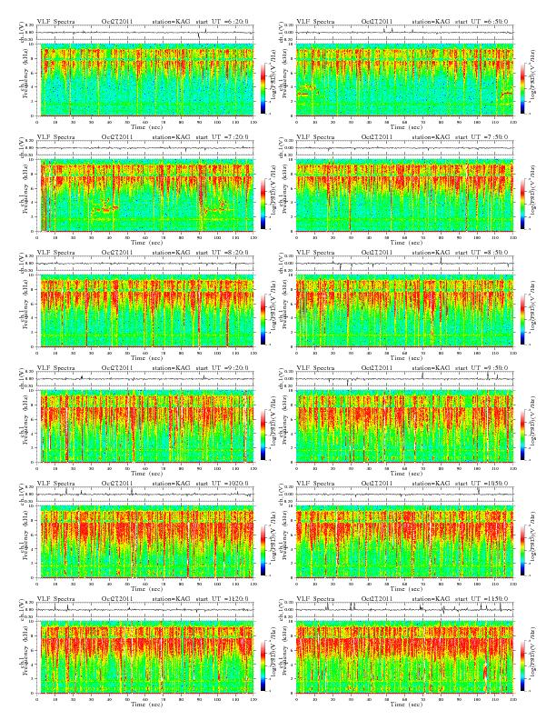
Task: Select the spectrogram starting UT 9:50:0
Action: point(404,426)
